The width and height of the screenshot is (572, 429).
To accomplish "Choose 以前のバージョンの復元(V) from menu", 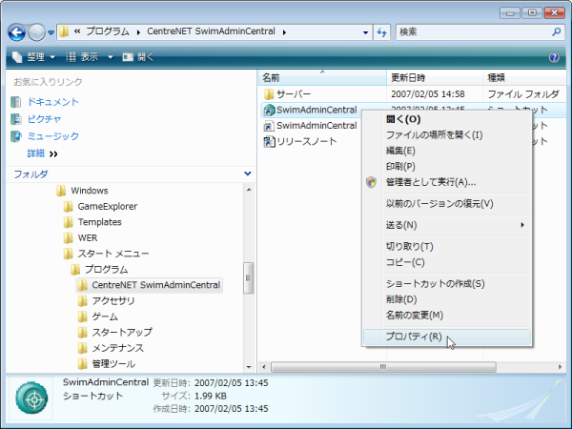I will [x=446, y=204].
